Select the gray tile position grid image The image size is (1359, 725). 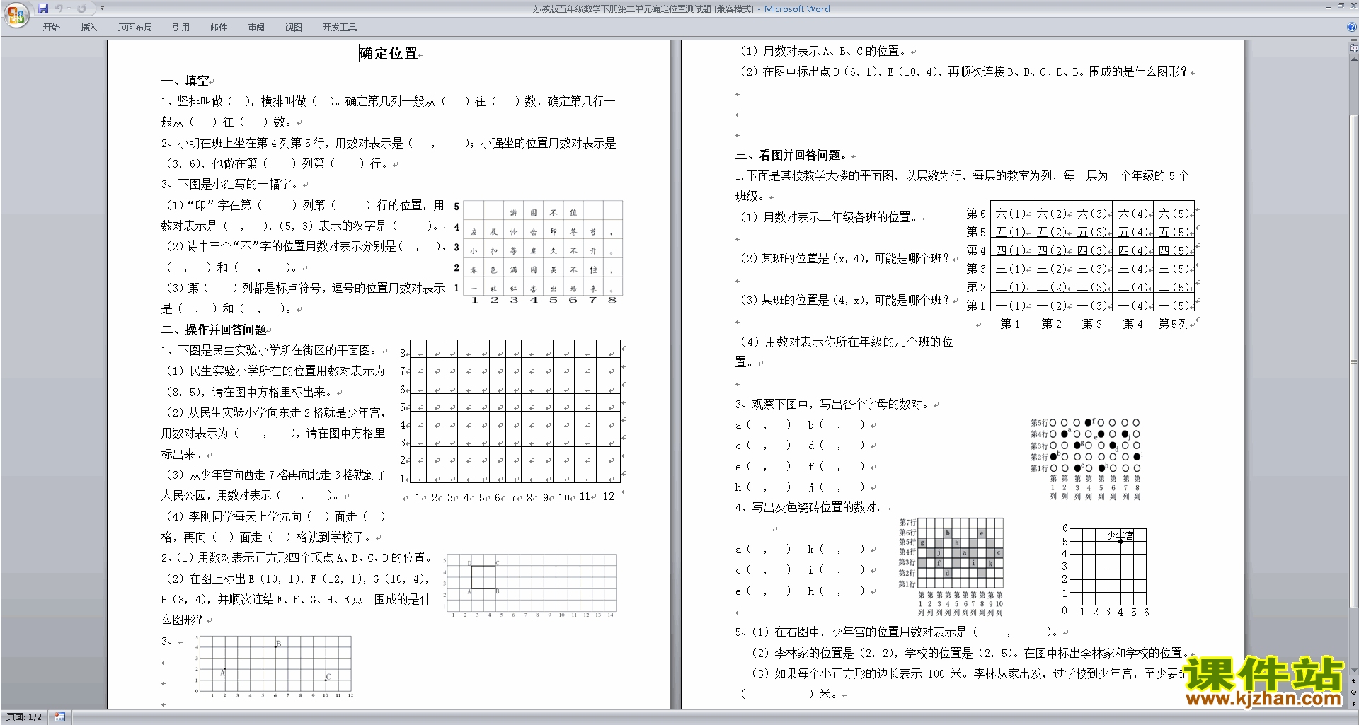pyautogui.click(x=951, y=568)
